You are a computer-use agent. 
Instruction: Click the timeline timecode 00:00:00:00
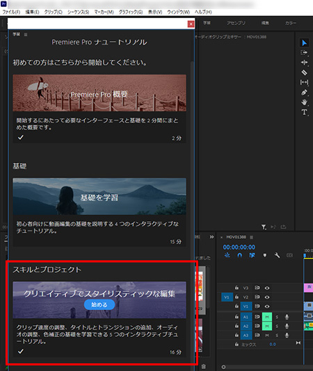pos(239,247)
